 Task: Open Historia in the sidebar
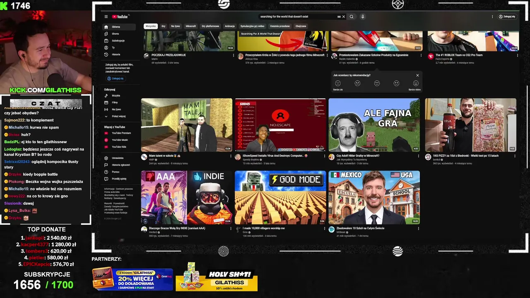(120, 54)
